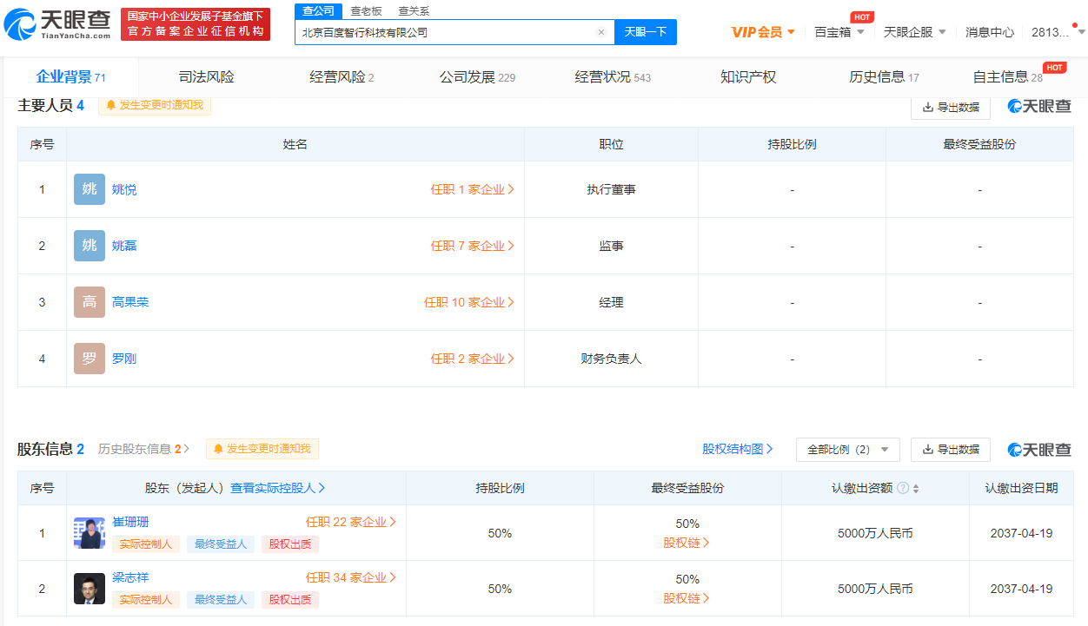This screenshot has height=626, width=1088.
Task: Open 任职 22 家企业 for 崔珊珊
Action: (351, 522)
